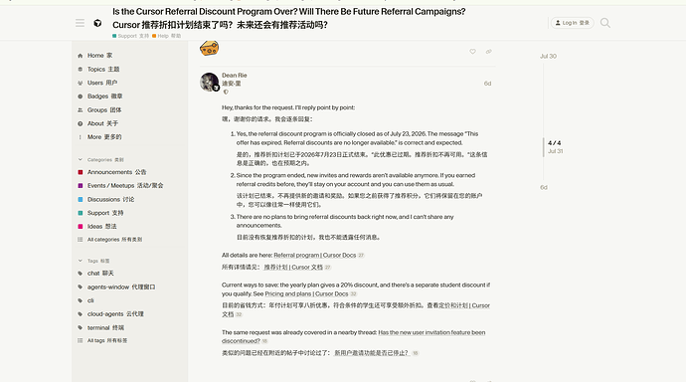
Task: Jump to 6d at timeline bottom
Action: point(544,187)
